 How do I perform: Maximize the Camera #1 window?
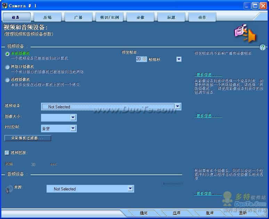click(255, 6)
